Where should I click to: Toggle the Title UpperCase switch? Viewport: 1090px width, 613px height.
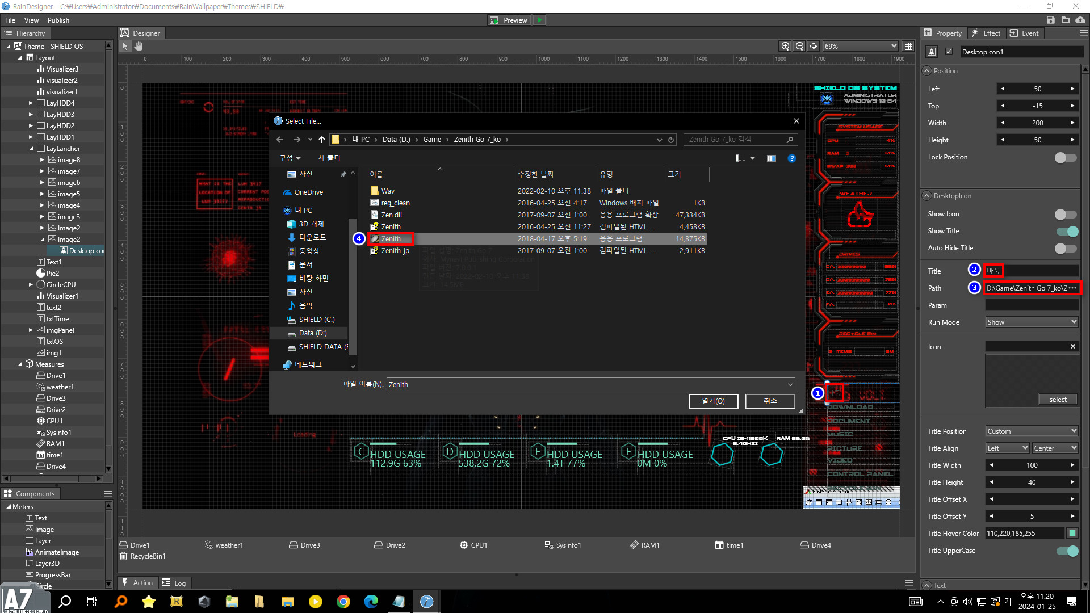coord(1067,551)
